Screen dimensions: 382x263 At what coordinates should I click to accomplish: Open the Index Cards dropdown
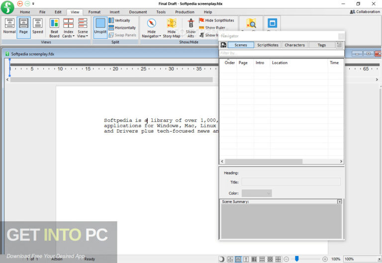pyautogui.click(x=69, y=28)
